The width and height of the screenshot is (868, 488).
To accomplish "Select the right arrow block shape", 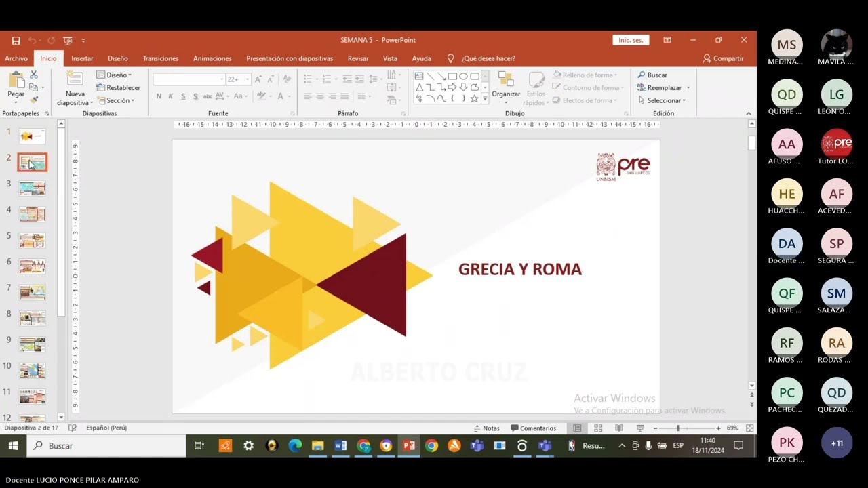I will [x=452, y=87].
